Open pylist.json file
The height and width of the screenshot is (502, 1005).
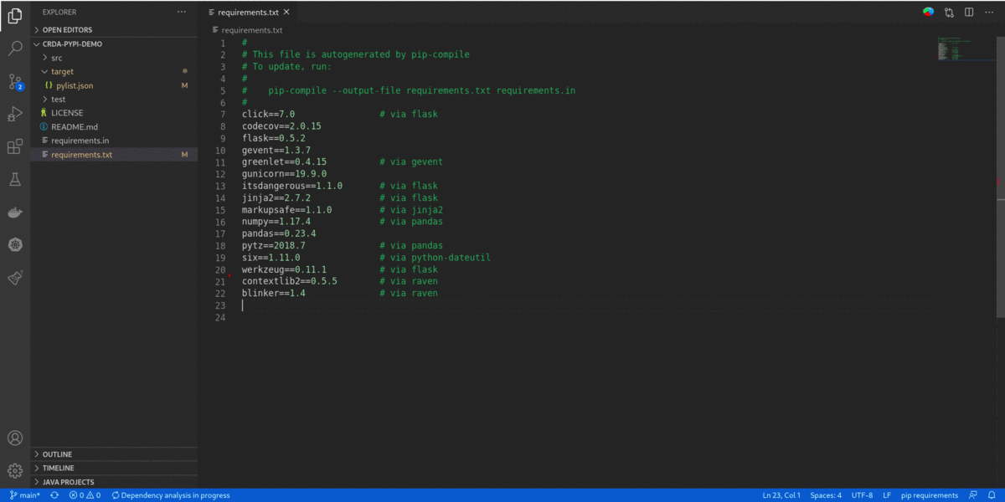click(114, 85)
